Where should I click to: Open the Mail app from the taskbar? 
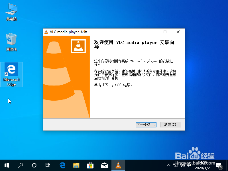point(104,165)
